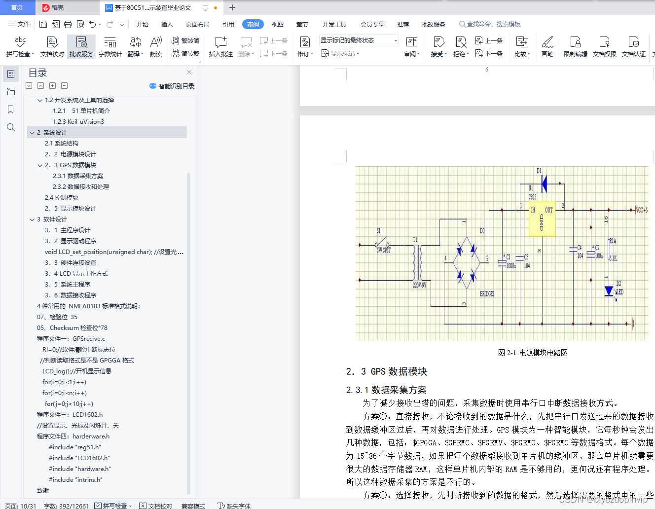Viewport: 655px width, 509px height.
Task: Expand the quick access toolbar options
Action: [122, 24]
